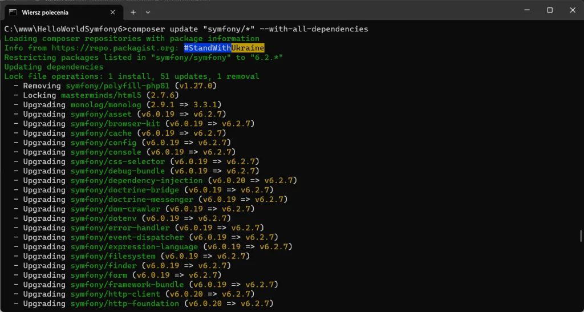Screen dimensions: 584x312
Task: Click symfony/form package name
Action: (x=99, y=275)
